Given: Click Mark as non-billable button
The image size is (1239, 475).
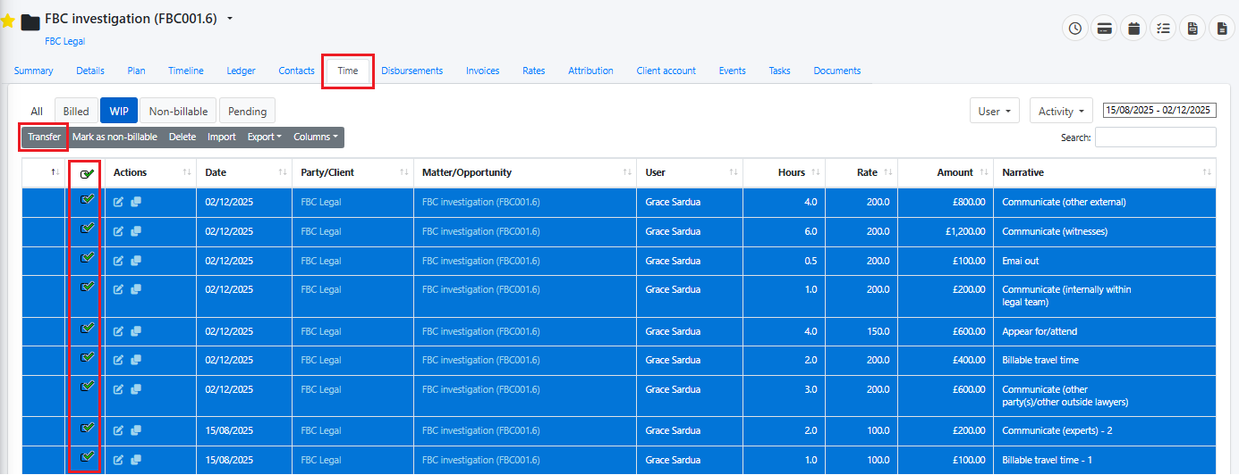Looking at the screenshot, I should click(115, 137).
